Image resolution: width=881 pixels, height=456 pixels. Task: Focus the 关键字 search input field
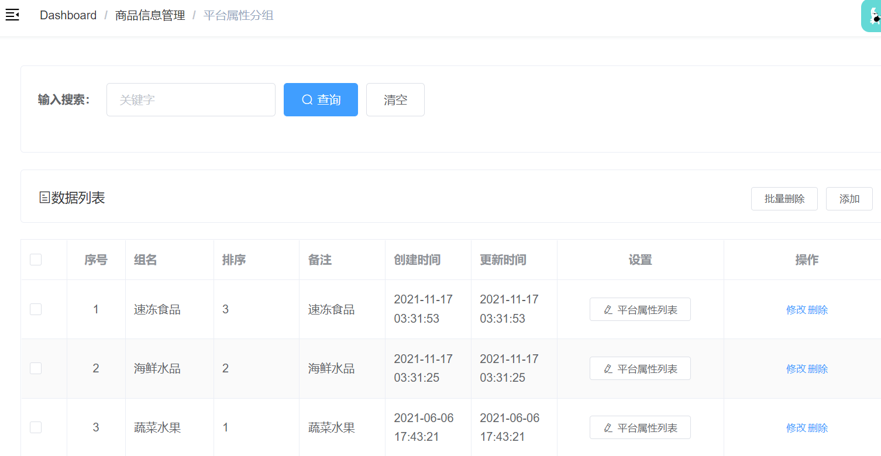coord(191,100)
